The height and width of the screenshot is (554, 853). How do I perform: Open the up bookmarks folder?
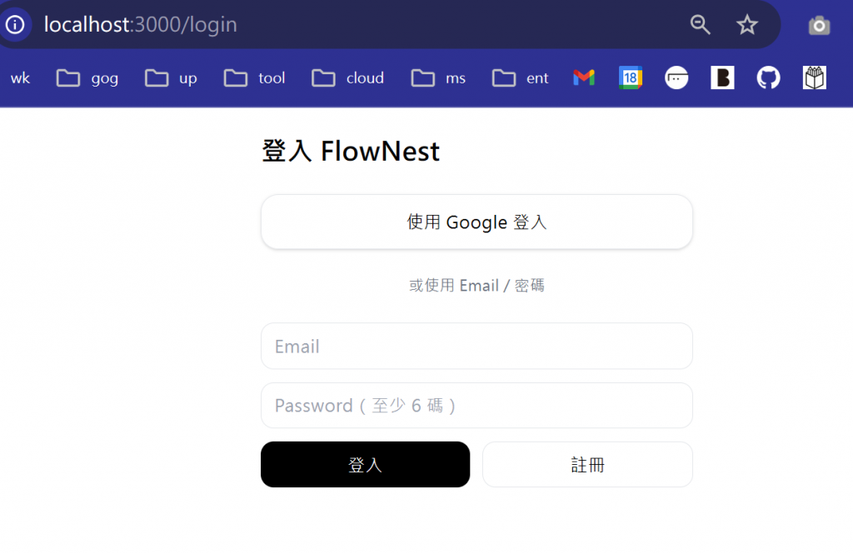171,78
